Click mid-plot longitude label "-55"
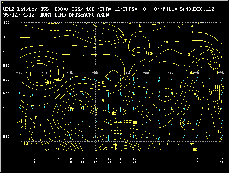This screenshot has height=173, width=229. 146,72
